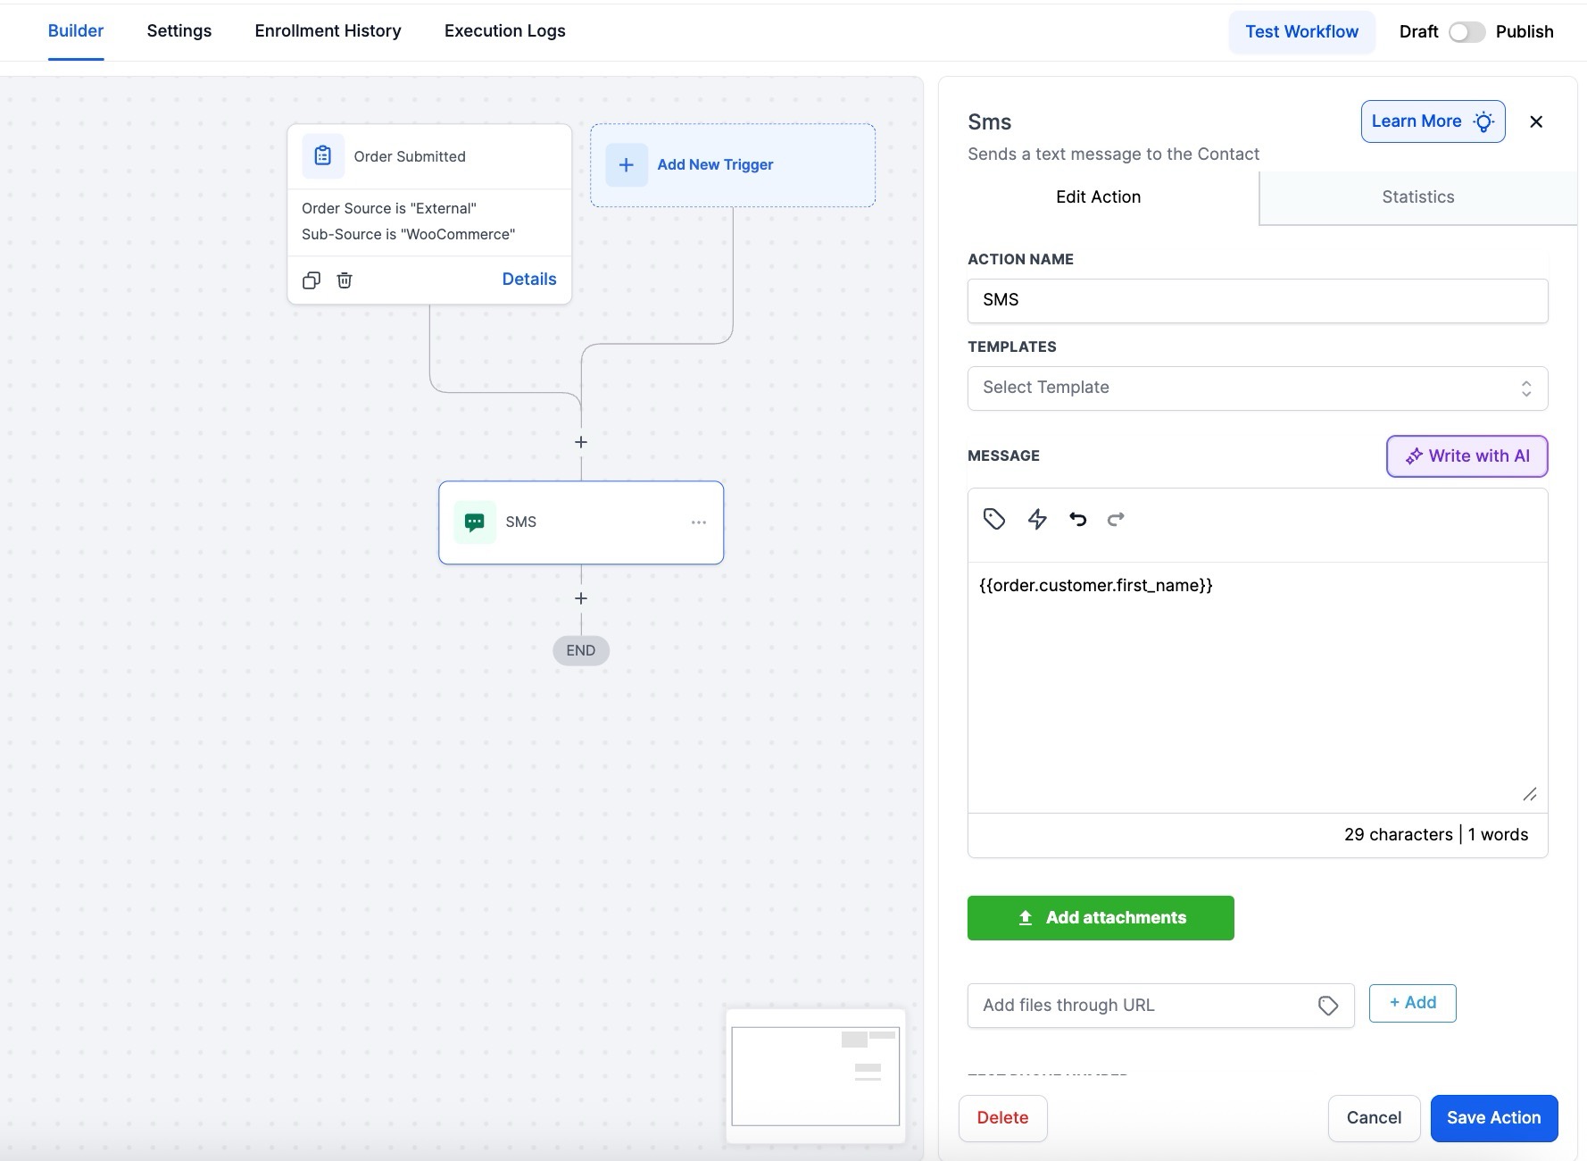Delete the Order Submitted trigger via trash icon
This screenshot has width=1587, height=1161.
tap(345, 280)
